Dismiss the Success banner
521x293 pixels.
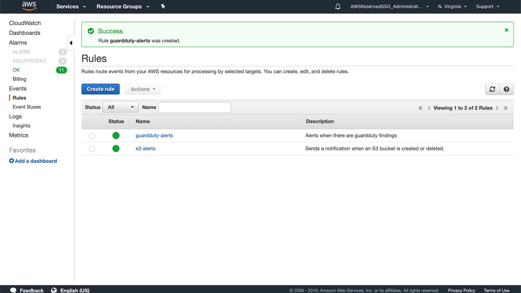pyautogui.click(x=506, y=30)
